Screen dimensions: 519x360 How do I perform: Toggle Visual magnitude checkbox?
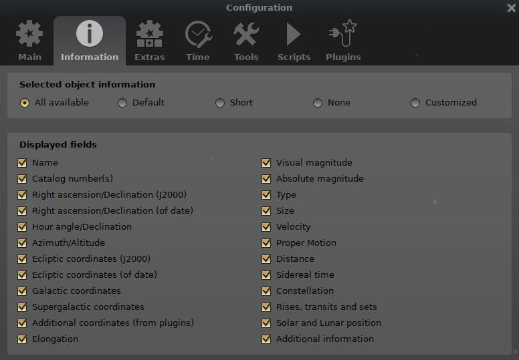click(266, 162)
